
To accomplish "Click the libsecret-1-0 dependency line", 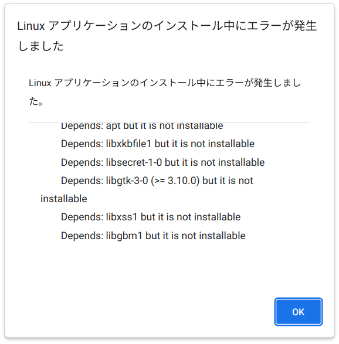I will [x=162, y=162].
